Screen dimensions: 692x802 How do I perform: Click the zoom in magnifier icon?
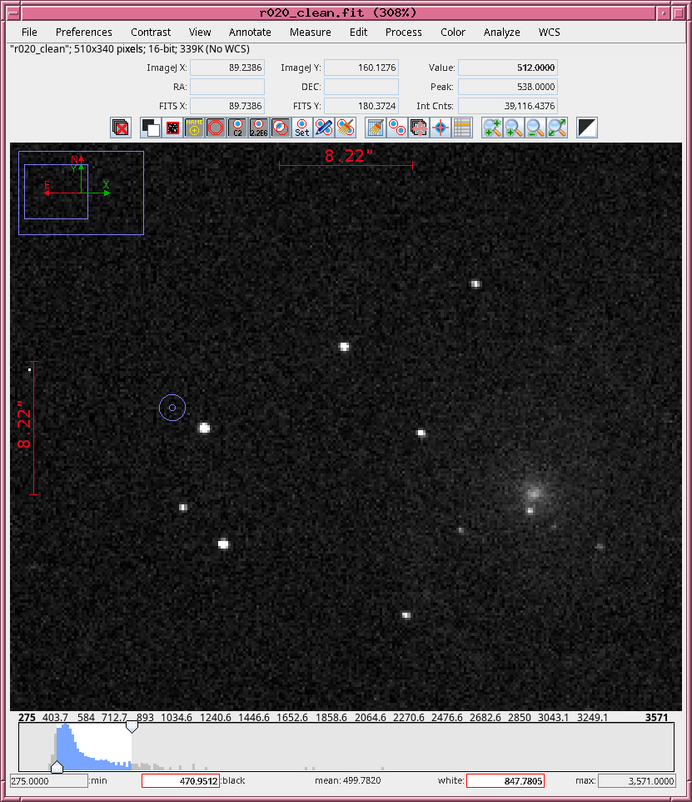pos(492,128)
